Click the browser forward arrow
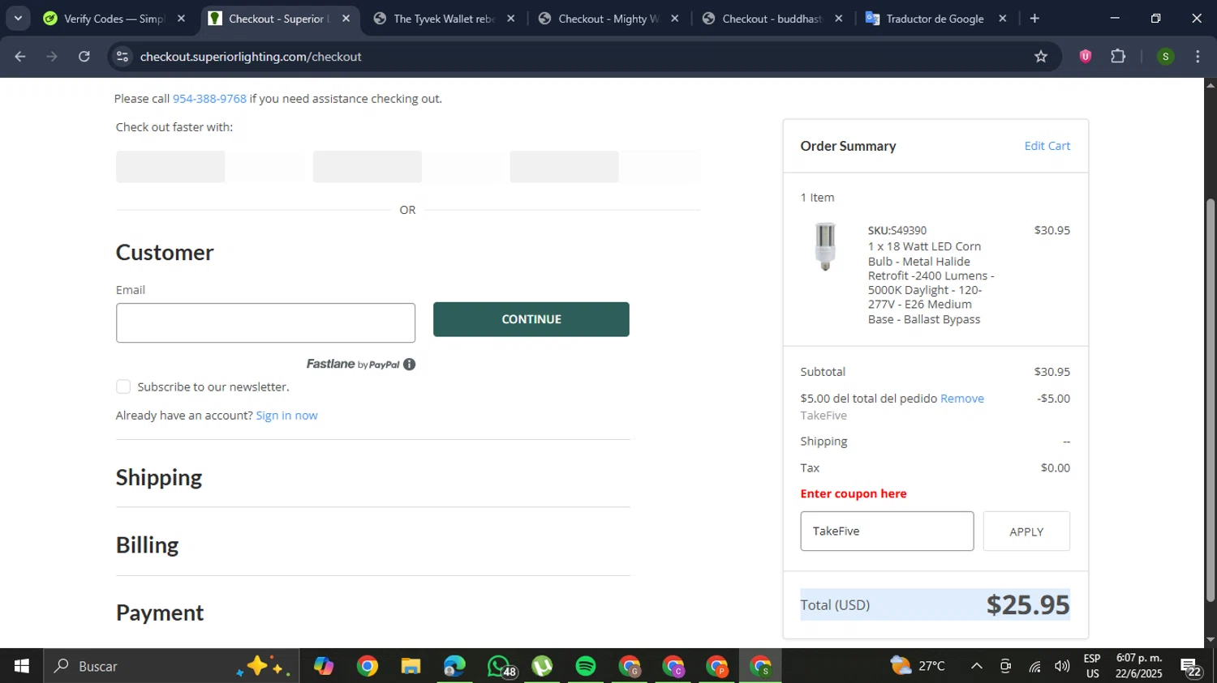 pos(52,57)
